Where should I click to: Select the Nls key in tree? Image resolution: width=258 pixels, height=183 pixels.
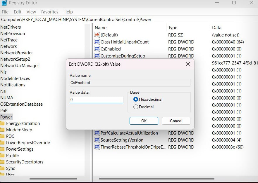coord(4,72)
